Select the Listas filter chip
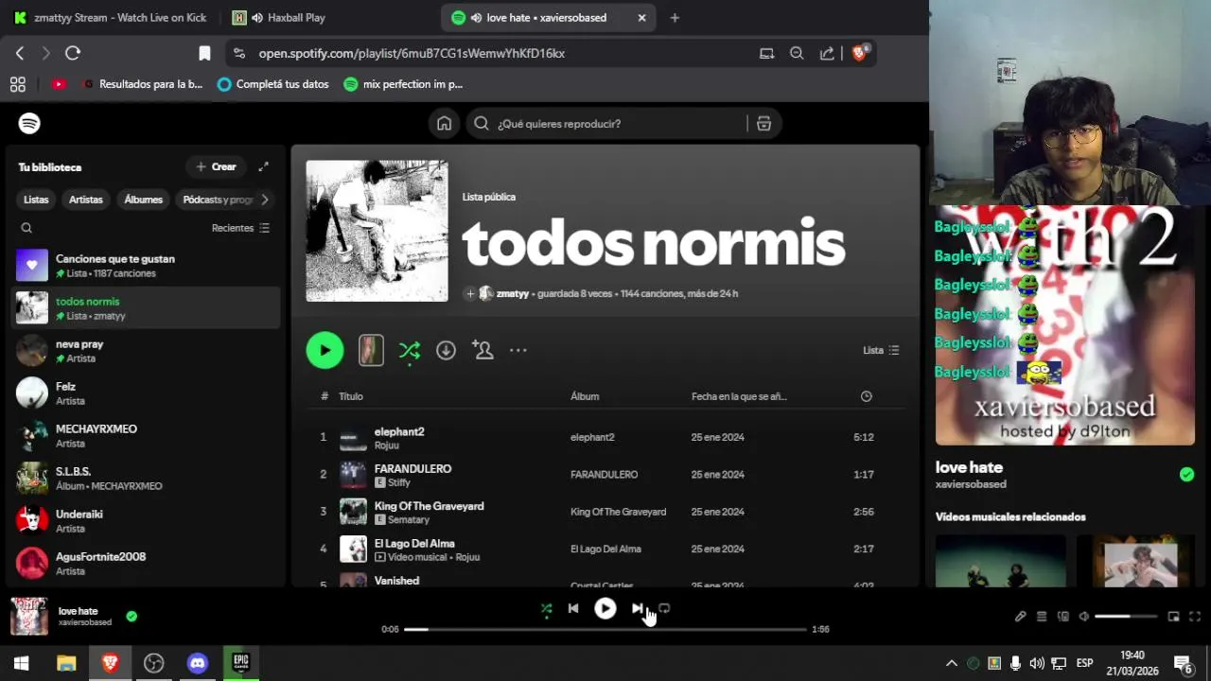1211x681 pixels. click(x=36, y=200)
